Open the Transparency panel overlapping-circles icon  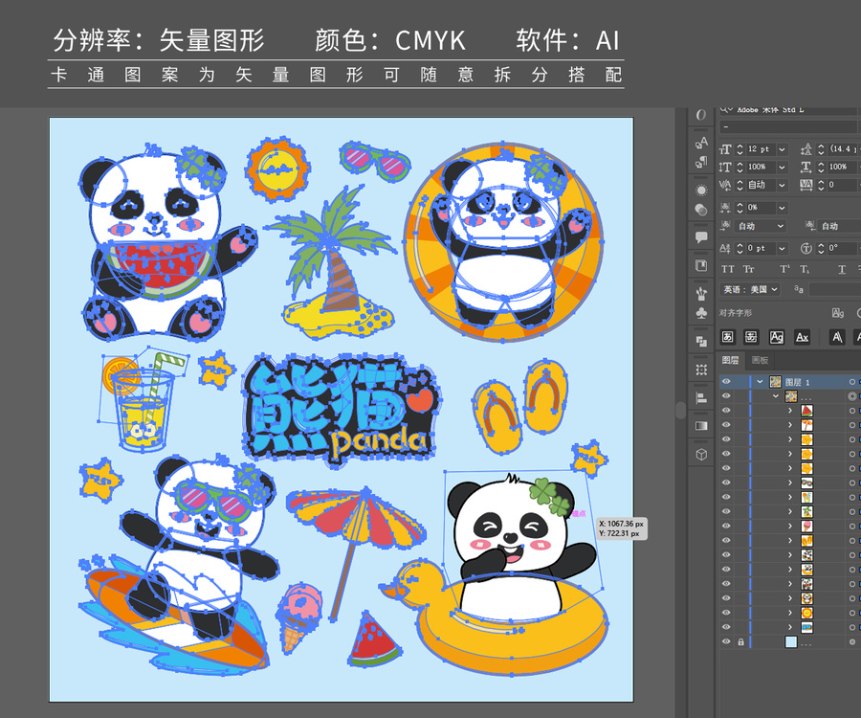point(701,210)
